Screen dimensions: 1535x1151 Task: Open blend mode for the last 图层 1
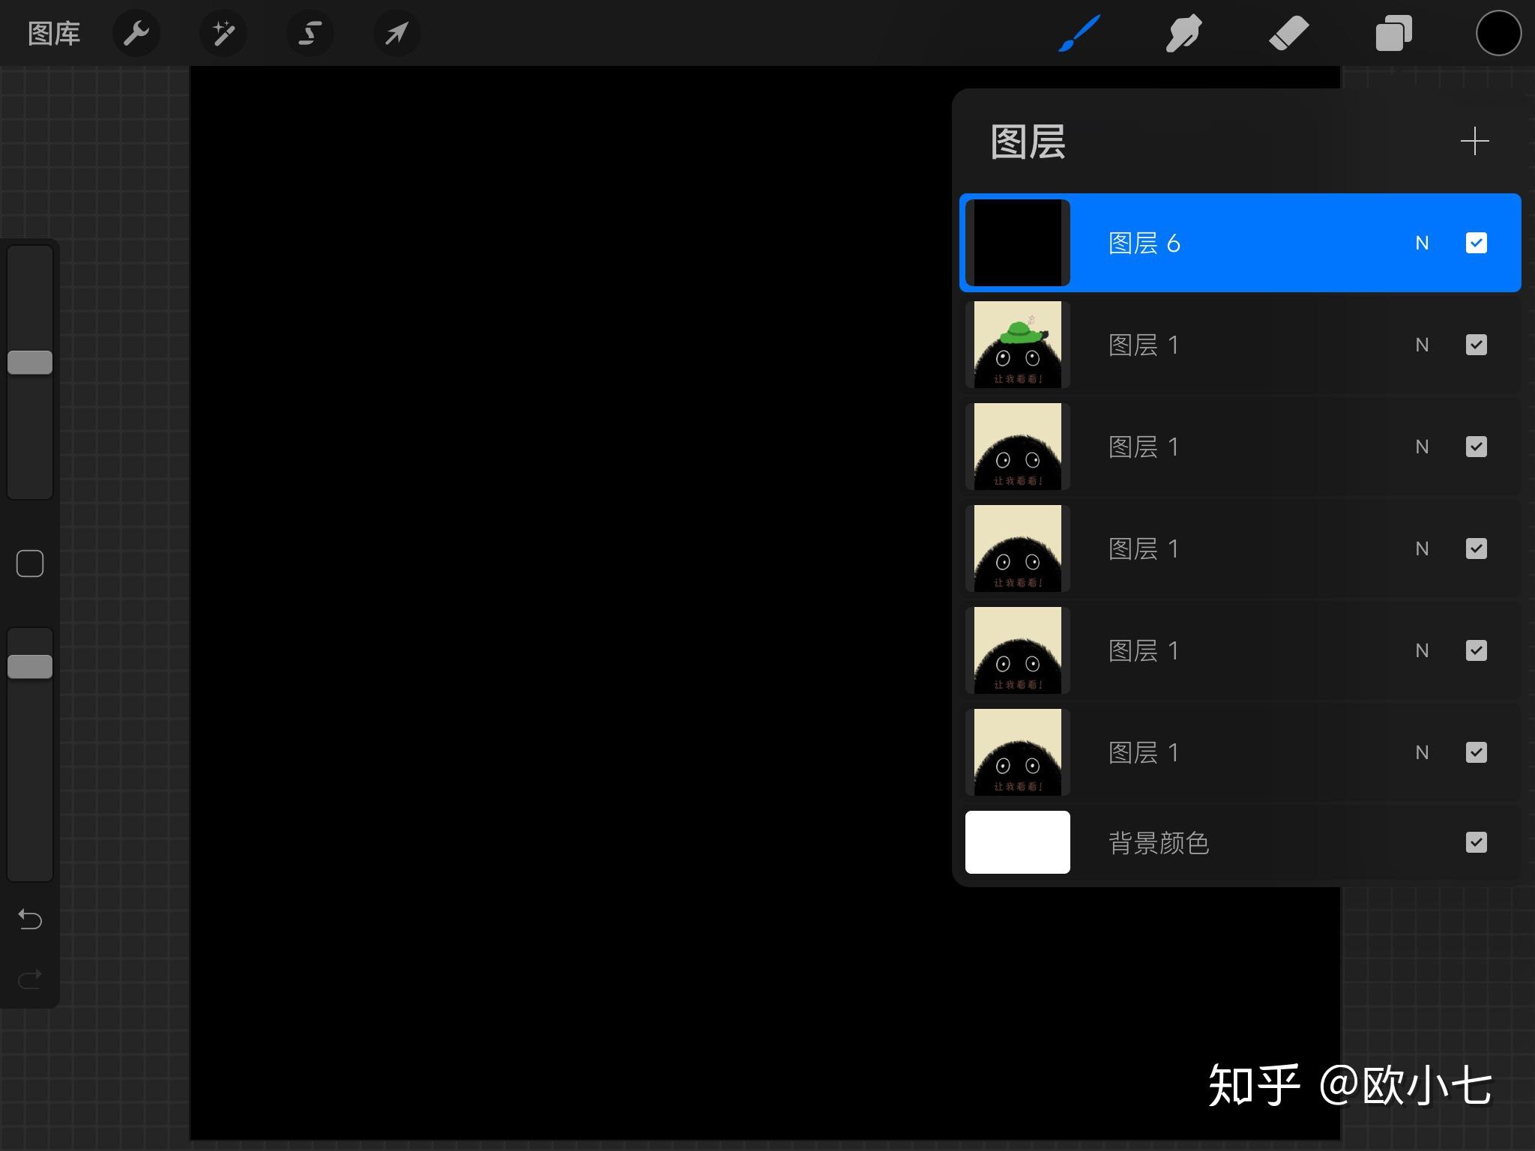point(1422,752)
